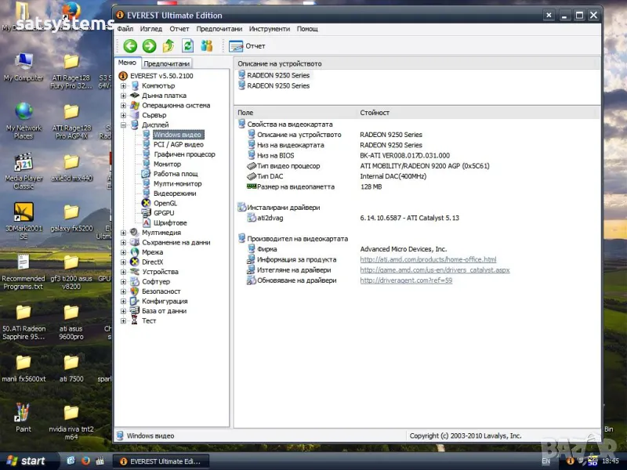627x470 pixels.
Task: Open the driveragent.com driver update link
Action: click(406, 280)
